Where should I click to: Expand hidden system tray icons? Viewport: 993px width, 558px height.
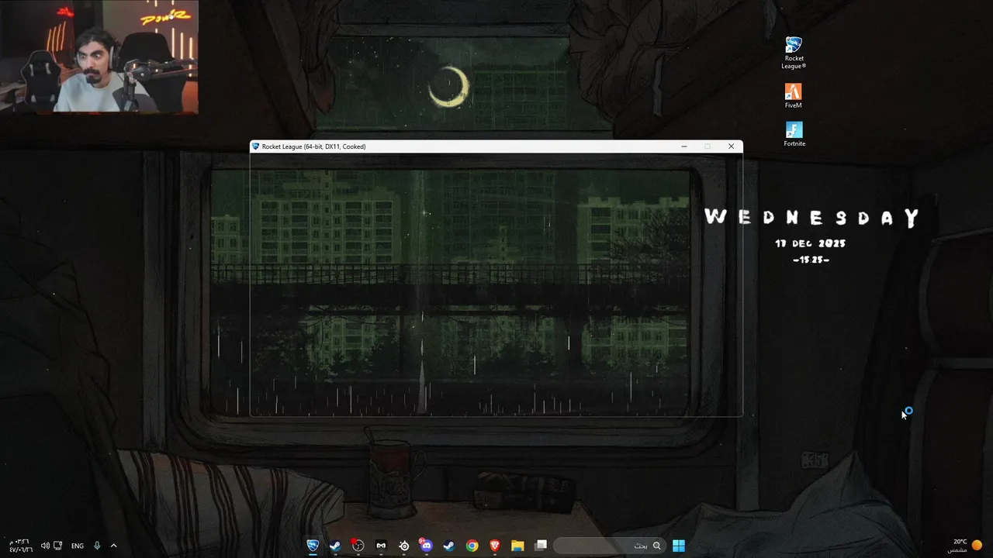pos(113,546)
